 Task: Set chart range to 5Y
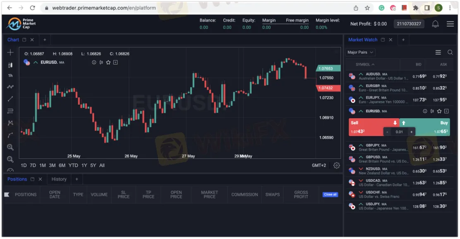[x=93, y=165]
